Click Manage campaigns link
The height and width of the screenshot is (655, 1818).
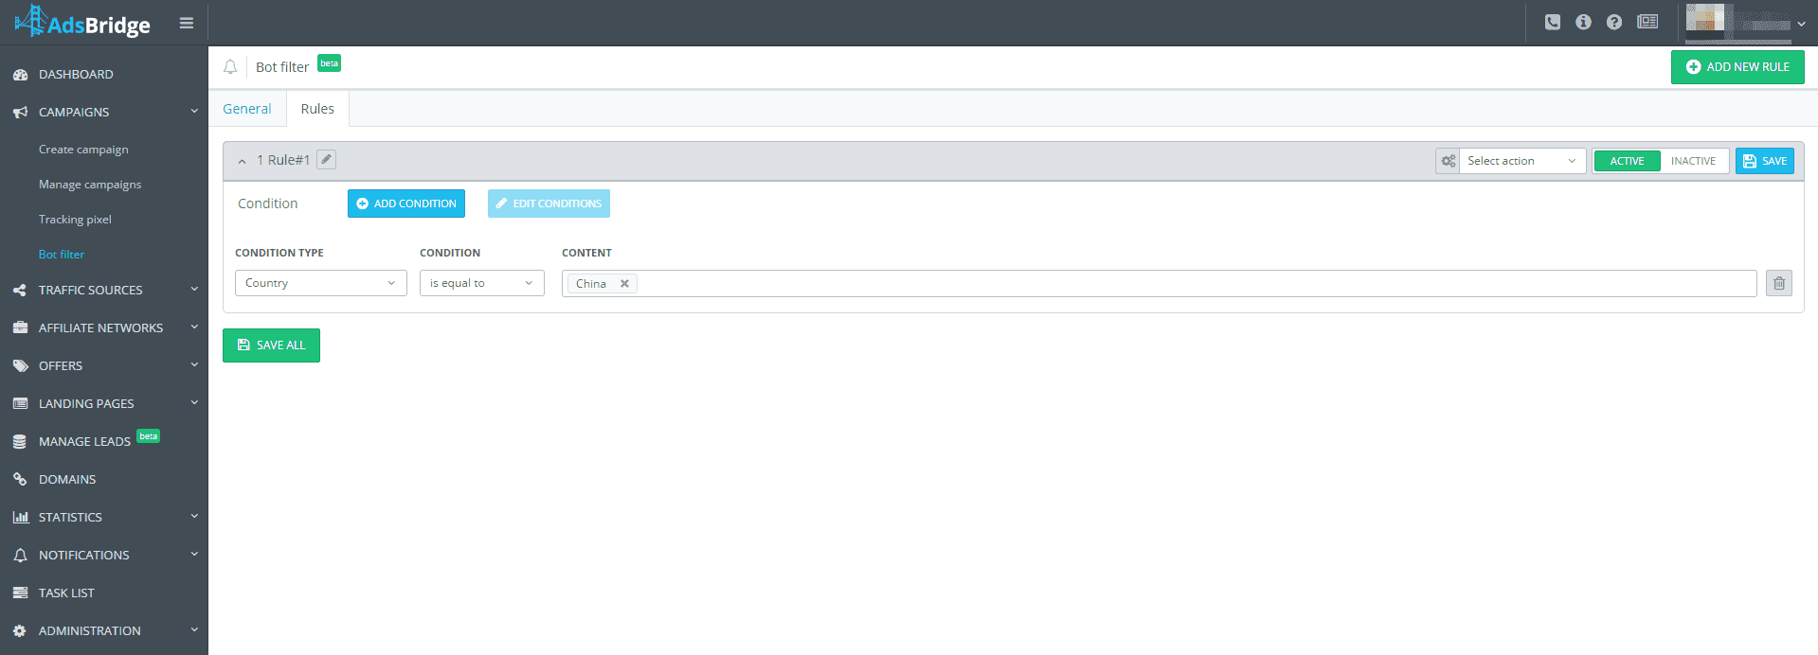90,185
